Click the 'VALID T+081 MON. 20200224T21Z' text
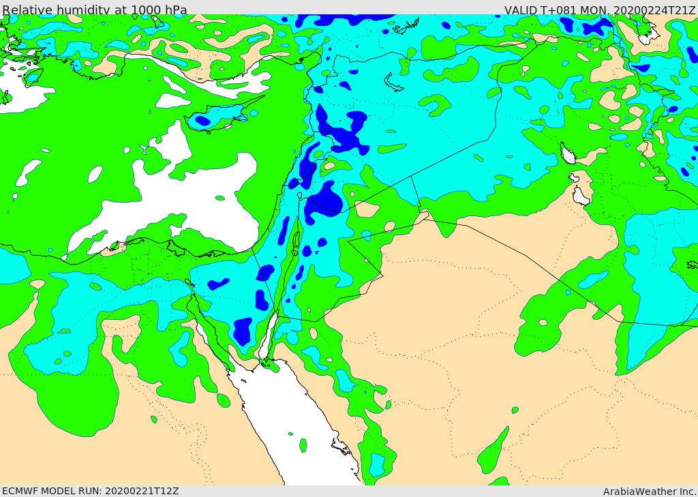Viewport: 698px width, 497px height. (x=600, y=10)
